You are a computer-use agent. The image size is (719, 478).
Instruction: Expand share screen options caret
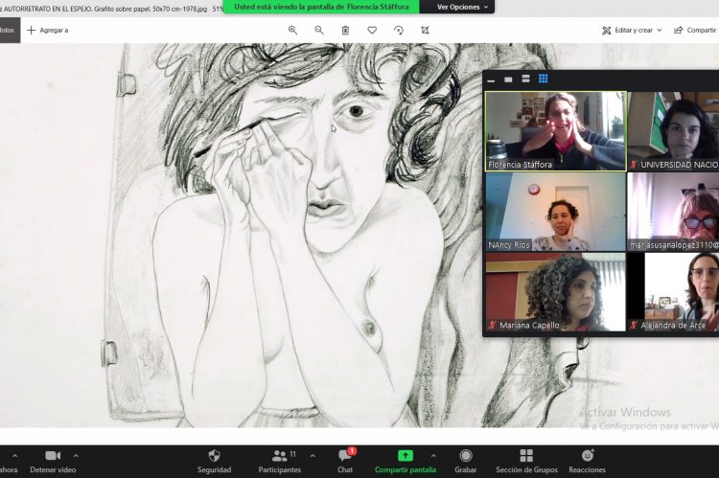pyautogui.click(x=432, y=455)
